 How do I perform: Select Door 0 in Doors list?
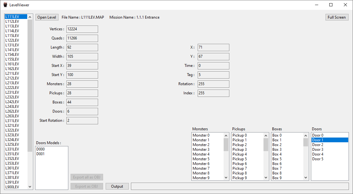(x=330, y=135)
